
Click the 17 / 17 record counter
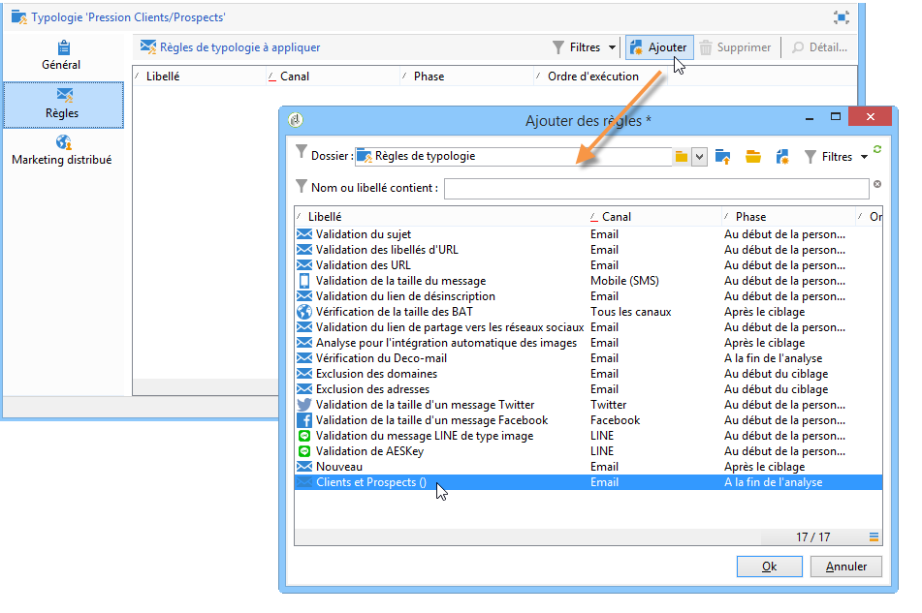click(813, 537)
